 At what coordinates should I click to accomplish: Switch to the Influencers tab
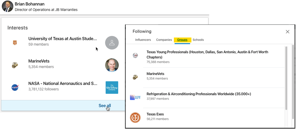(x=143, y=40)
